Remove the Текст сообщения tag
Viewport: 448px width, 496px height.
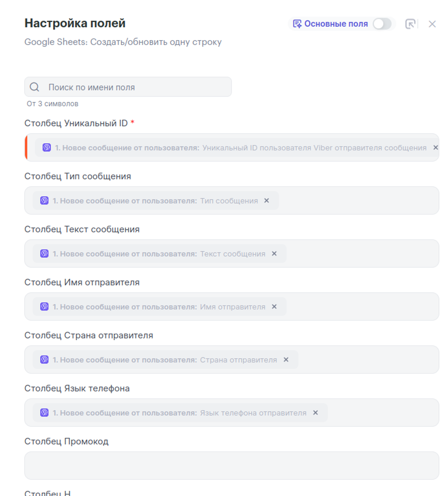(274, 254)
